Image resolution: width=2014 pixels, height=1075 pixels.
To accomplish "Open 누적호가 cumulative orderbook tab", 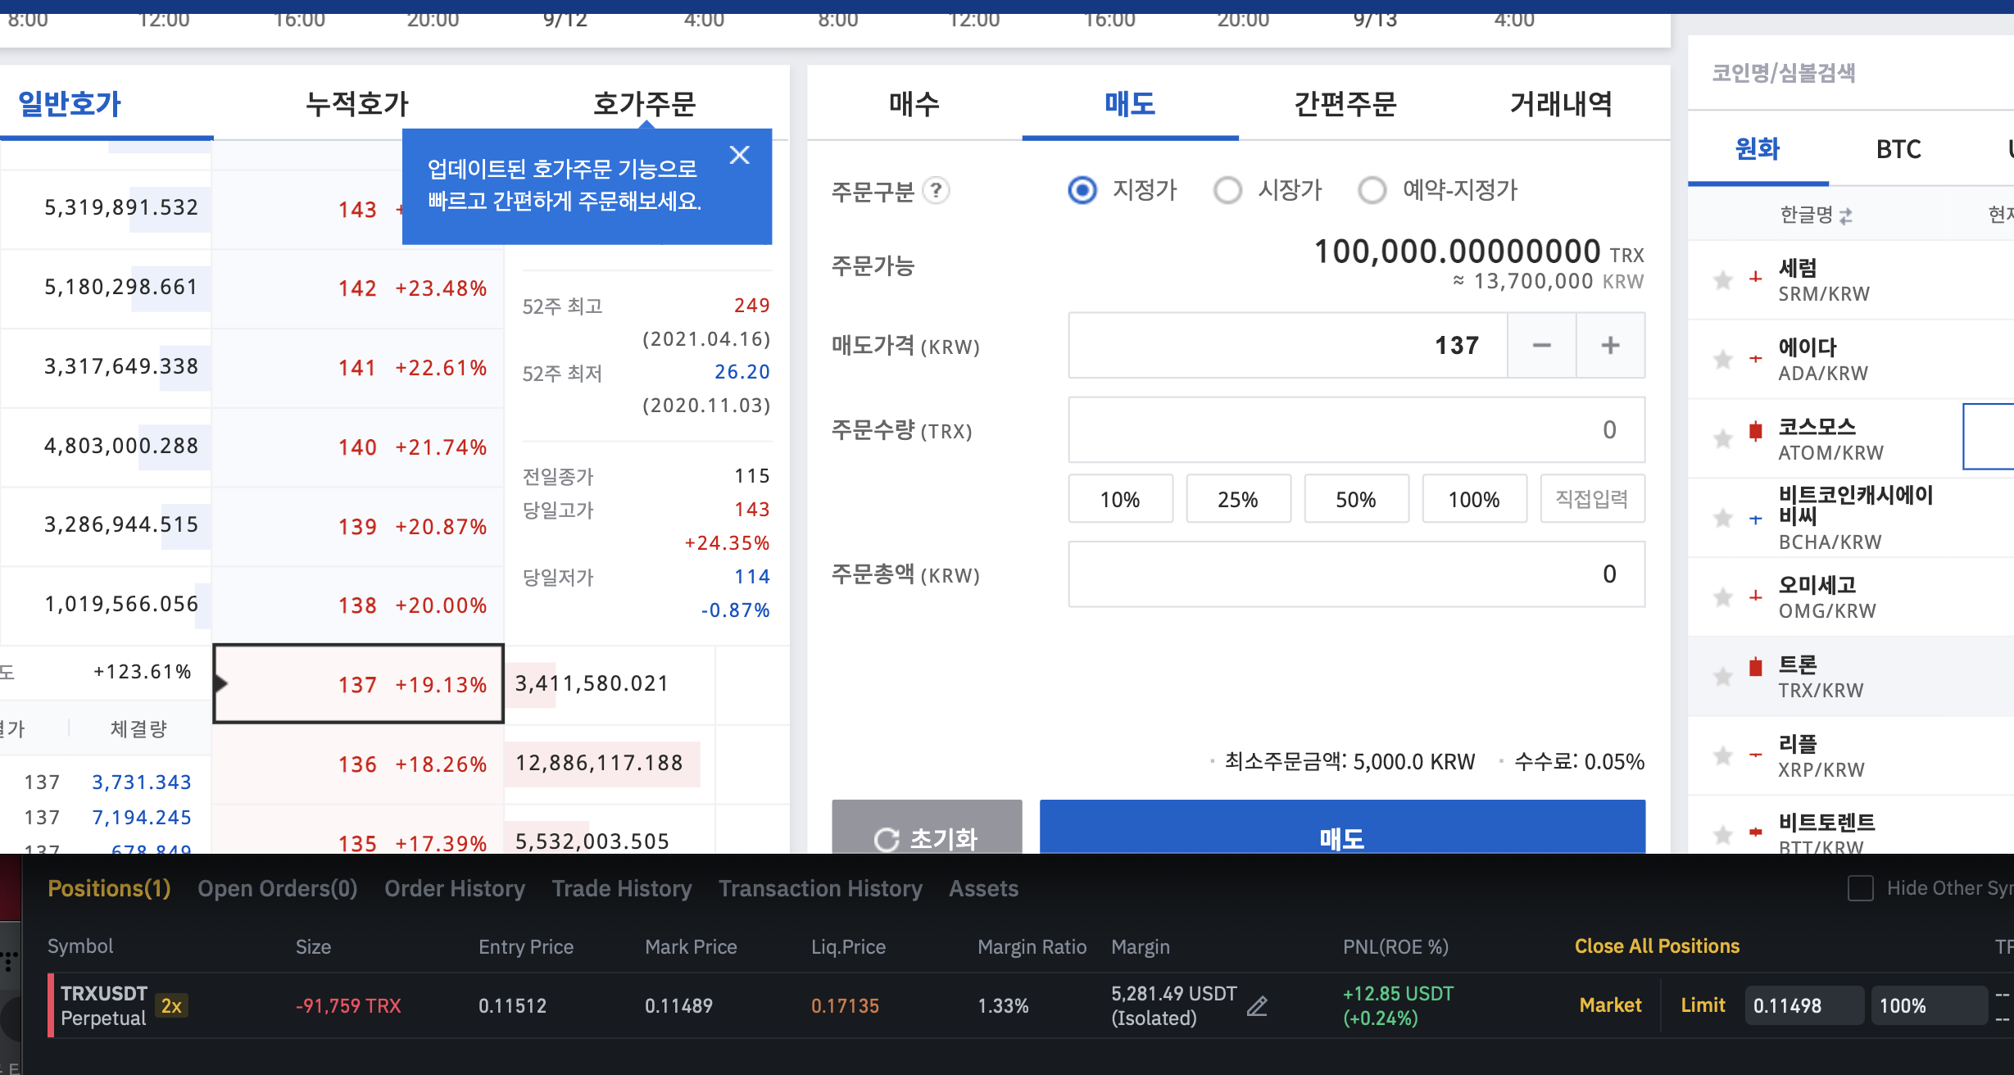I will 357,104.
